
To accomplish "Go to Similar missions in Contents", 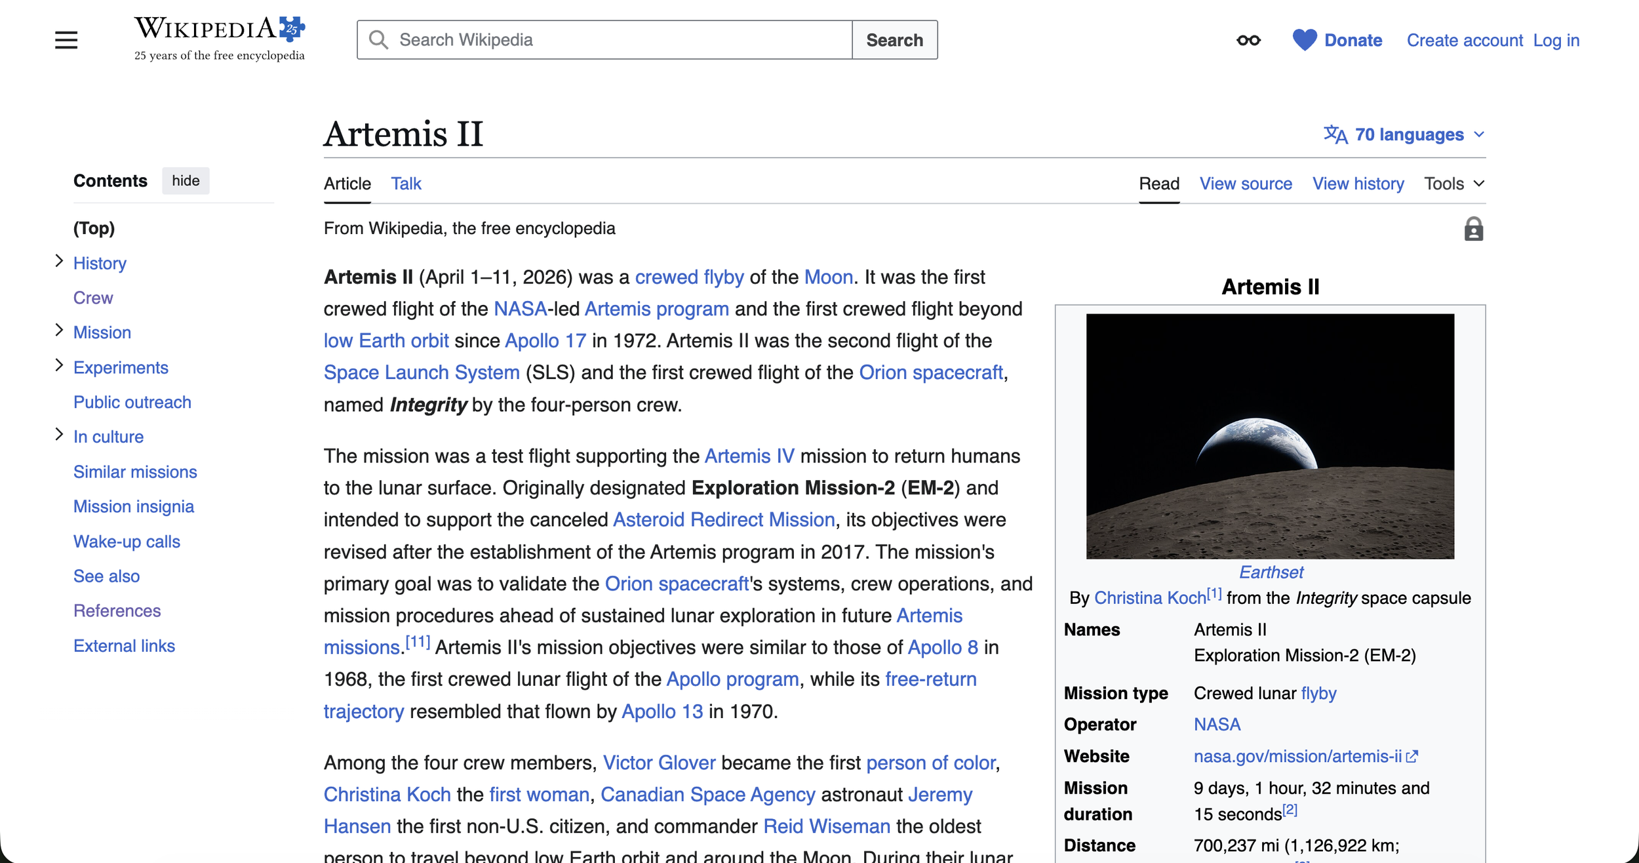I will 135,472.
